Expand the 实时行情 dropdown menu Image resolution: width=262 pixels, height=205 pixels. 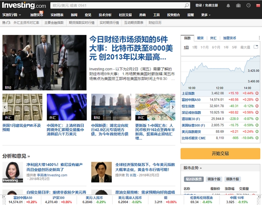click(11, 15)
